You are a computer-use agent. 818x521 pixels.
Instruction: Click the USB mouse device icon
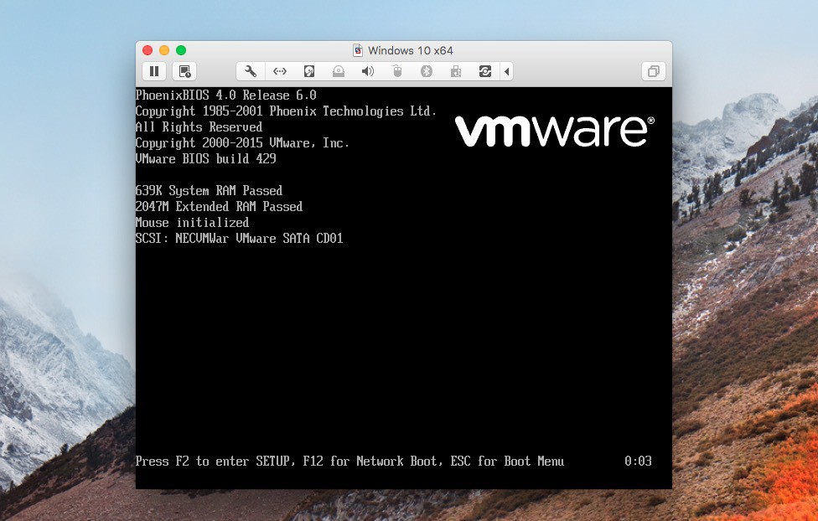pos(397,71)
